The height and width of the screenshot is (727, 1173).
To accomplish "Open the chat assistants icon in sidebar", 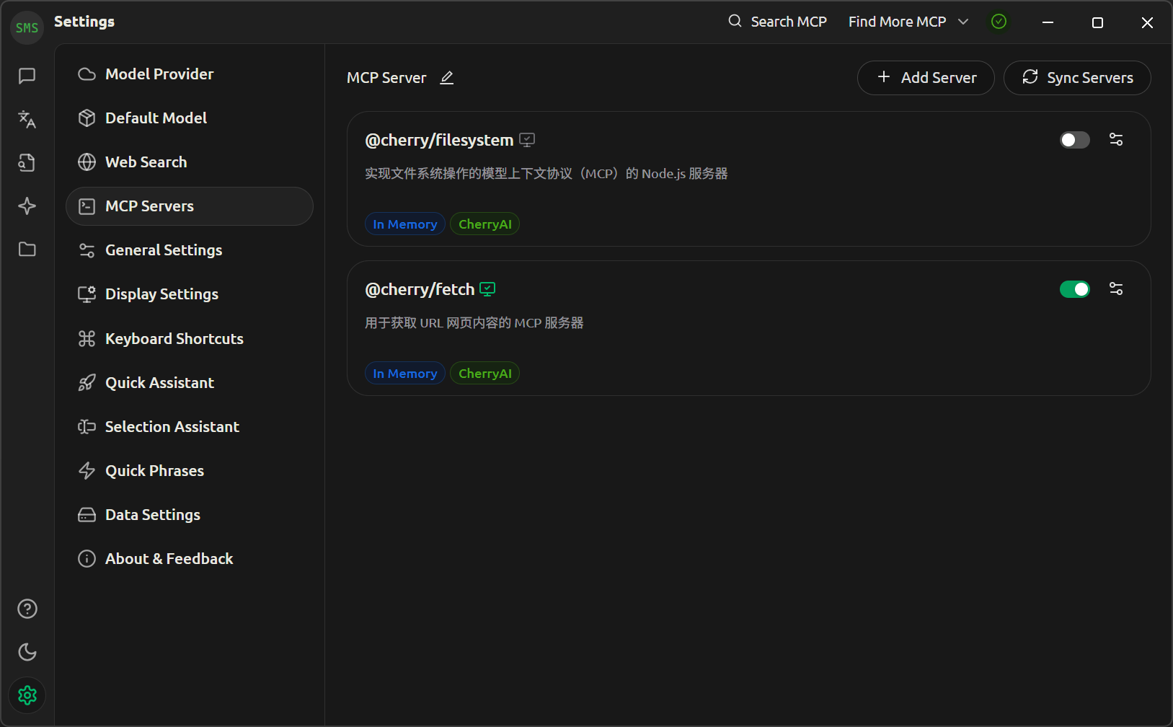I will pyautogui.click(x=27, y=76).
